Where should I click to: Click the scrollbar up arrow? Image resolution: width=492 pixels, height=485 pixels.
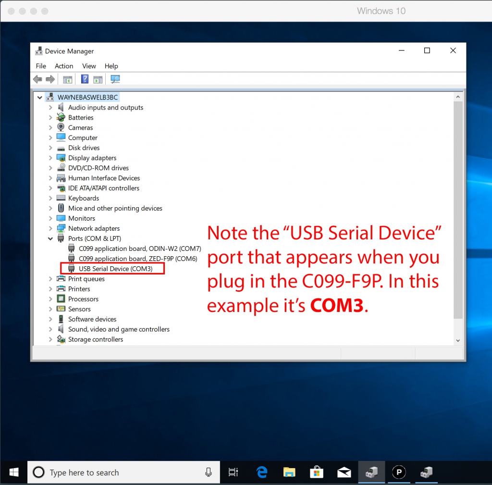[458, 97]
